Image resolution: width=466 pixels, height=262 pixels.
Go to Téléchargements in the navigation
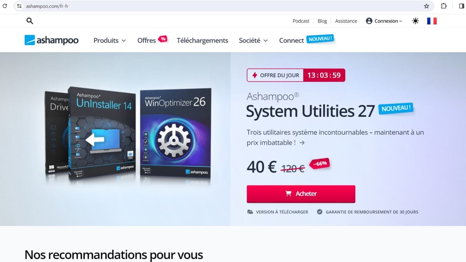(202, 40)
